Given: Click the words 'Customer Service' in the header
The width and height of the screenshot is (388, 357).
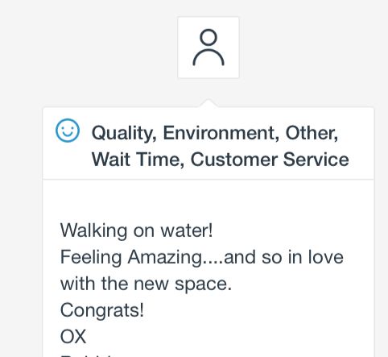Looking at the screenshot, I should click(270, 160).
